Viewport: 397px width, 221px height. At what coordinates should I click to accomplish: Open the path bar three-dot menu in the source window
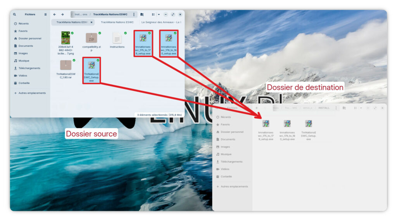[134, 14]
